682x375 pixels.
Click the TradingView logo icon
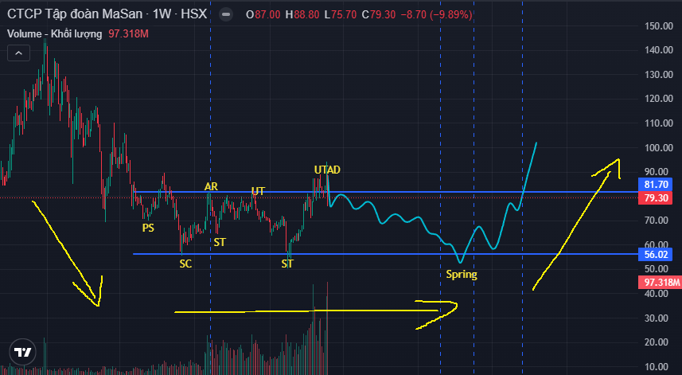(x=22, y=352)
